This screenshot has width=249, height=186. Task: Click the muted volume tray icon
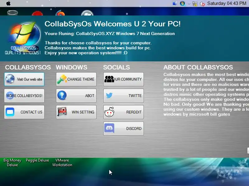pos(202,4)
